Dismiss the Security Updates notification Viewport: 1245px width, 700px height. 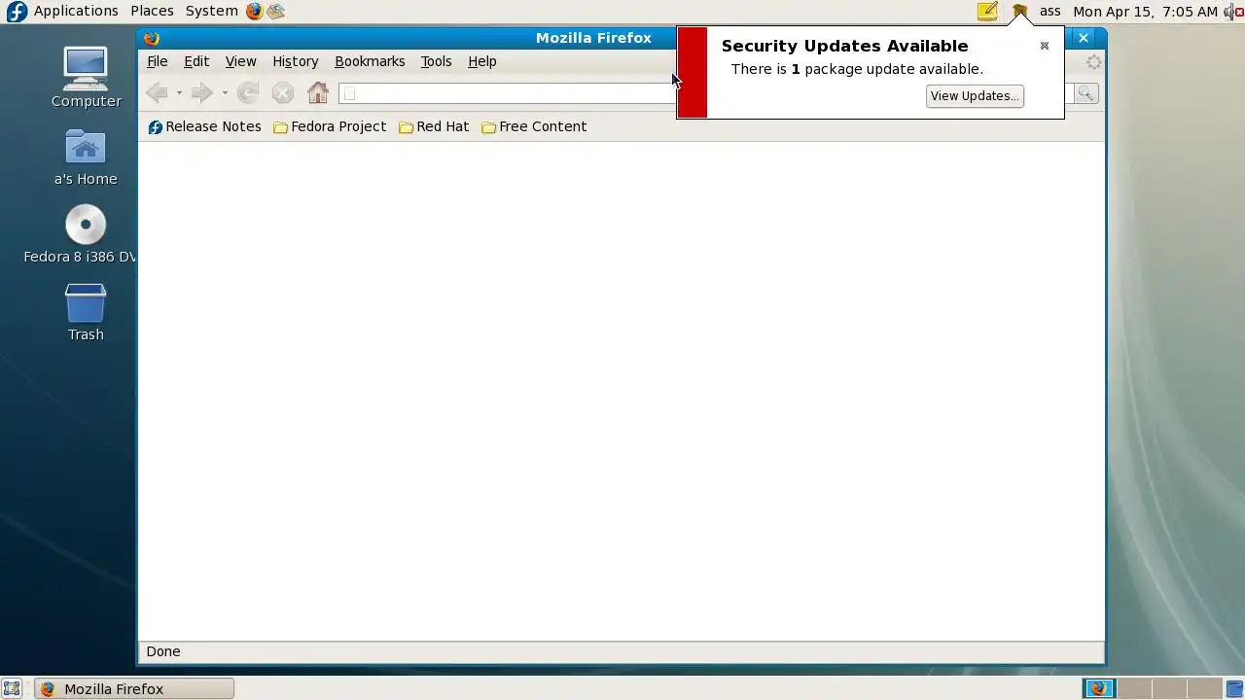pyautogui.click(x=1045, y=46)
